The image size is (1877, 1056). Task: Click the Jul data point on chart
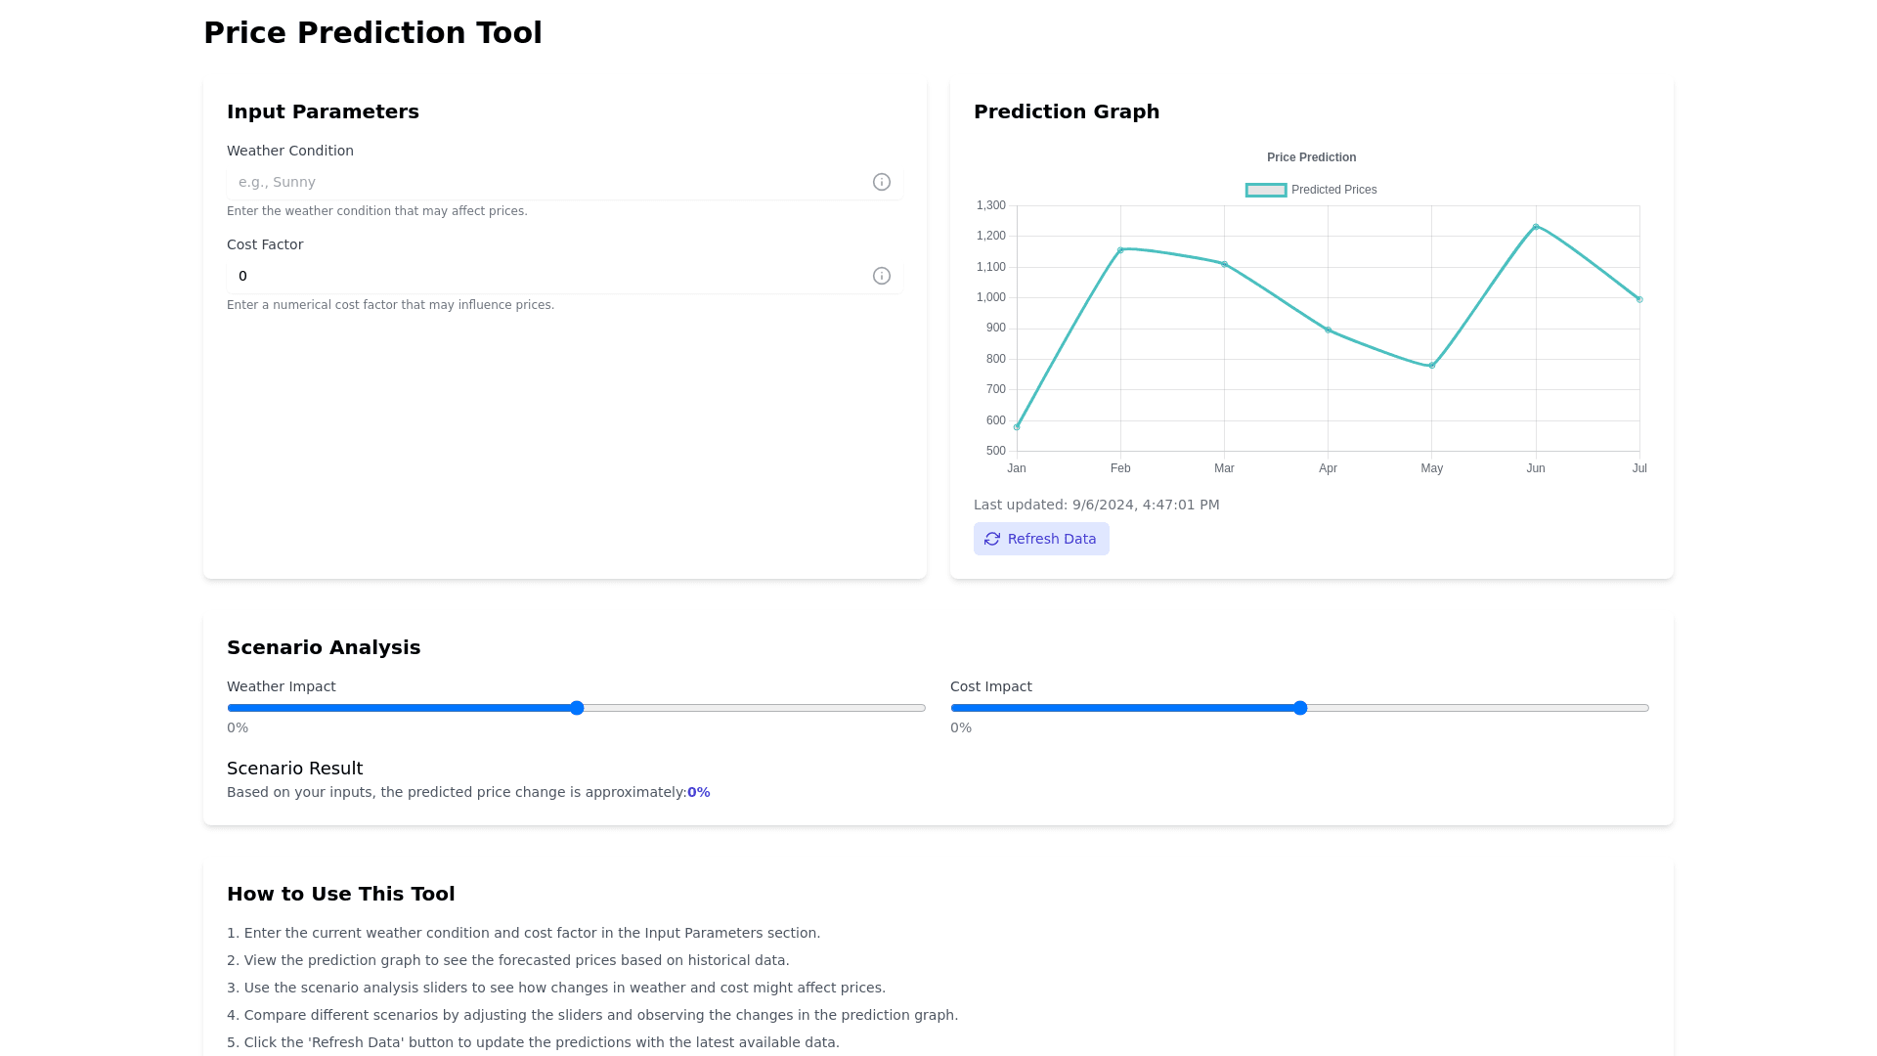point(1639,299)
